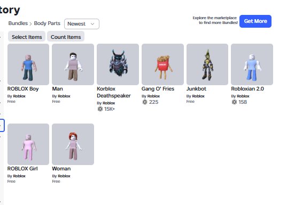Click Roblox creator link under Junkbot

198,96
